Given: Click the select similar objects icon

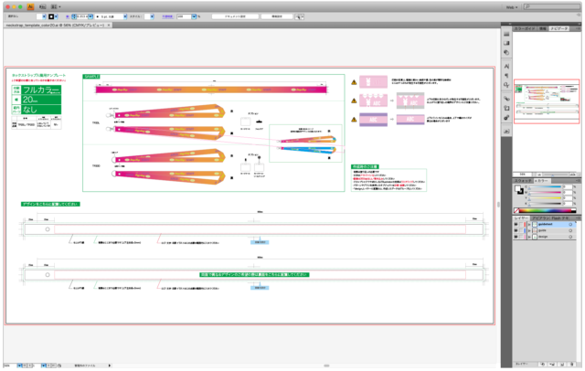Looking at the screenshot, I should click(x=298, y=16).
